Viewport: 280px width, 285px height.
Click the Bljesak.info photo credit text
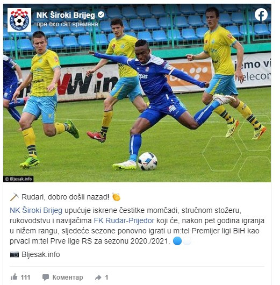click(41, 254)
